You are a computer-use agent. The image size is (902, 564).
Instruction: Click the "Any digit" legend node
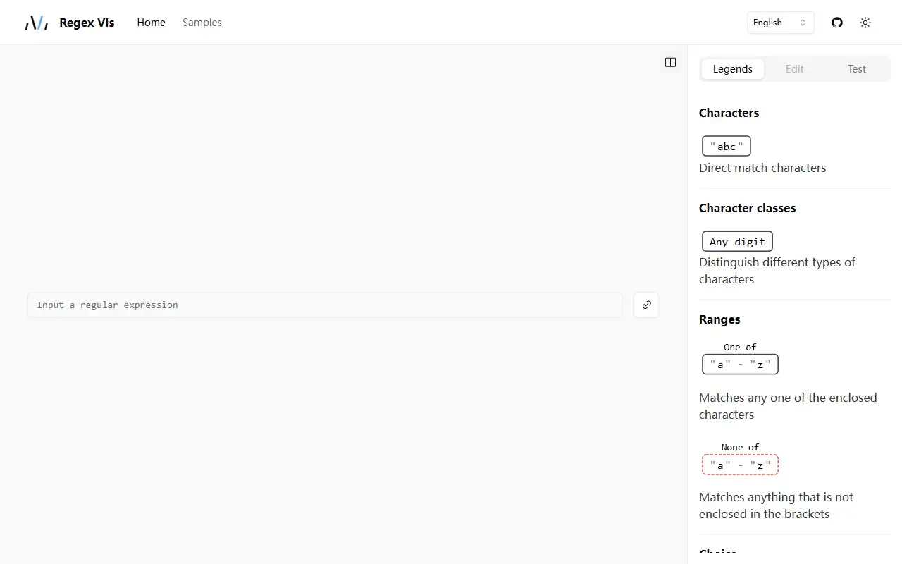pos(737,242)
